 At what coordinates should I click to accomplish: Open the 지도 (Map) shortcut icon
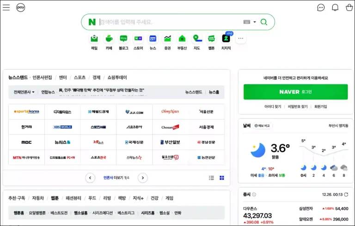196,39
